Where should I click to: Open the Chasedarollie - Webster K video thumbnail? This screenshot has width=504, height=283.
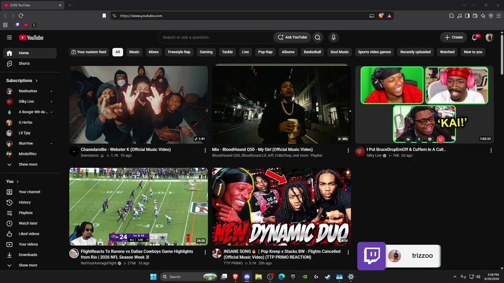point(139,105)
